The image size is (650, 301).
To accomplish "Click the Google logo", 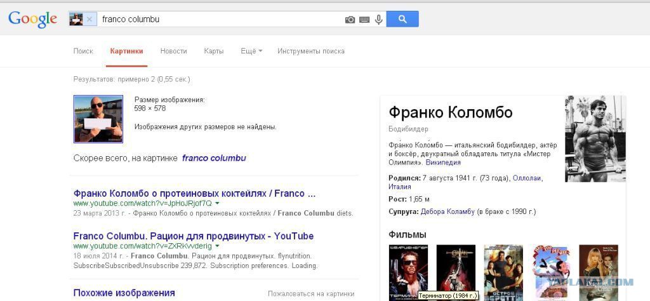I will (x=33, y=20).
